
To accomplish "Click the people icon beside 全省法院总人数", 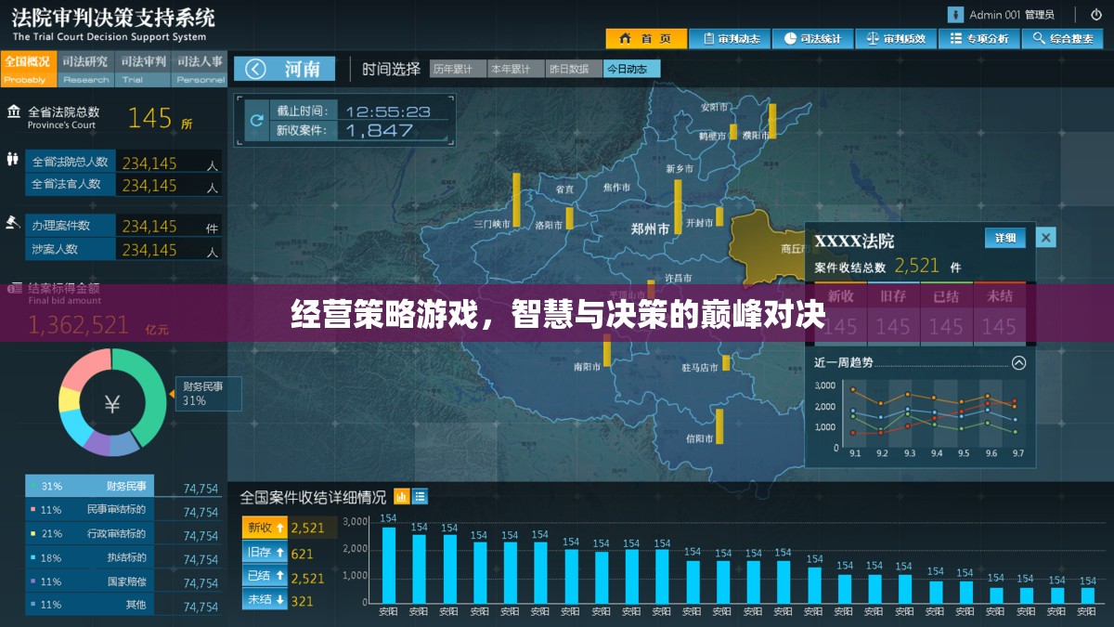I will (x=12, y=159).
